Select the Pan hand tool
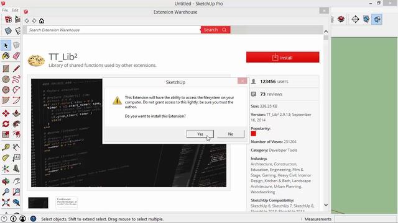 16,181
